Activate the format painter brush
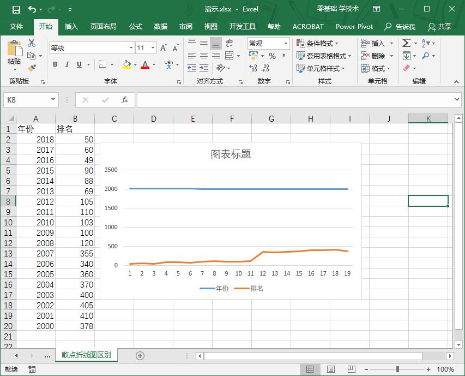The width and height of the screenshot is (465, 376). pos(32,68)
